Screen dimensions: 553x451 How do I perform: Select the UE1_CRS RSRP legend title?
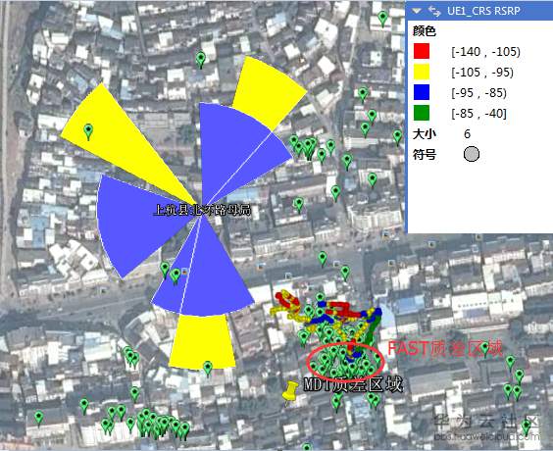click(x=483, y=11)
